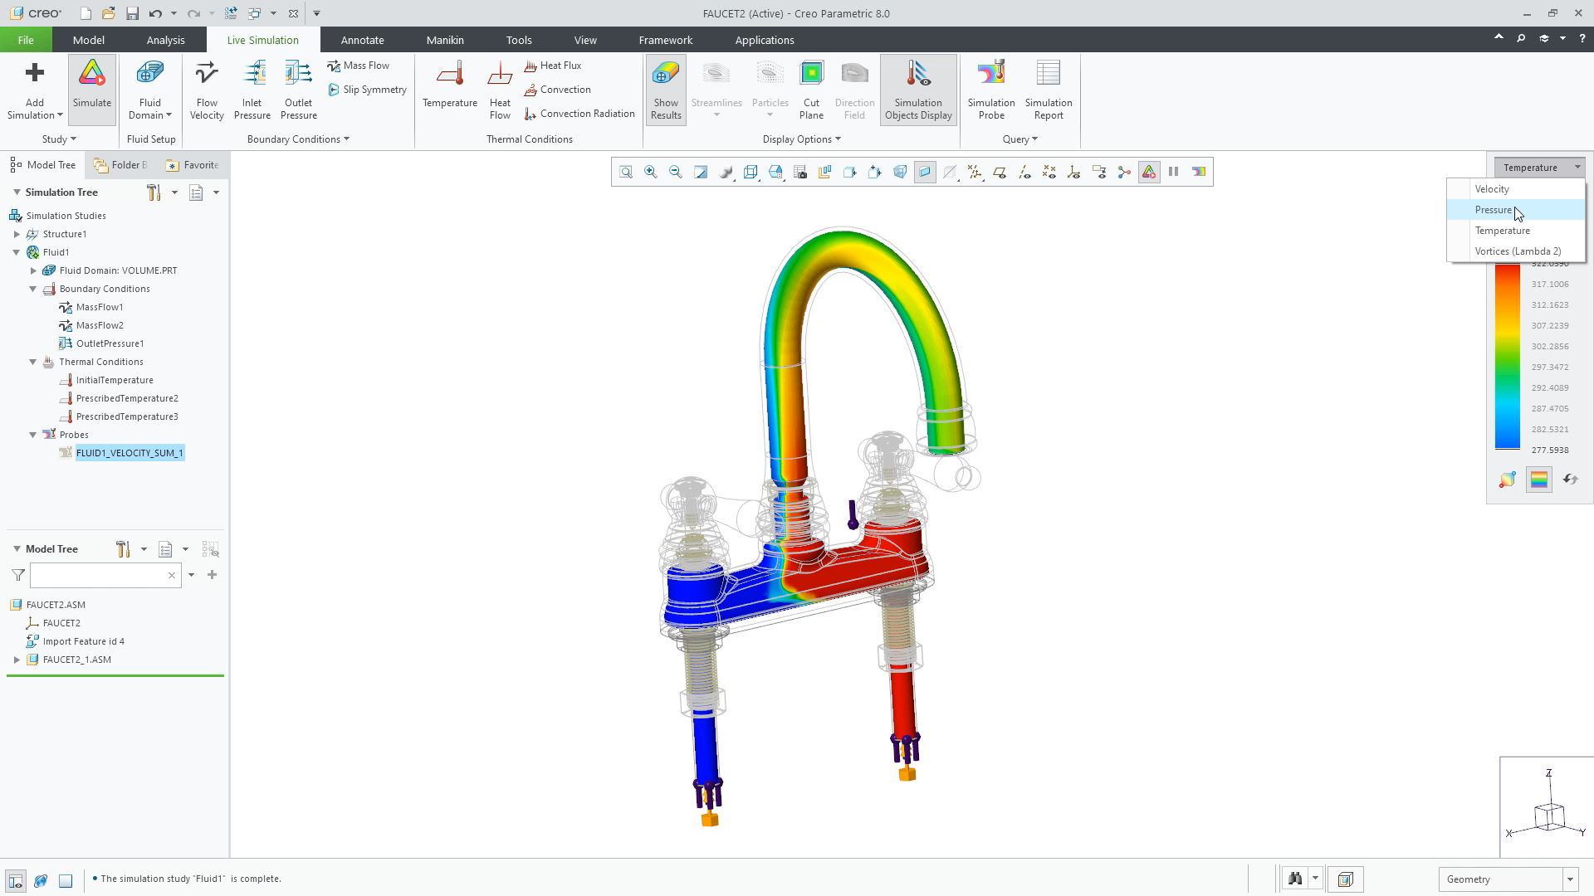Create a Simulation Report

(x=1048, y=87)
